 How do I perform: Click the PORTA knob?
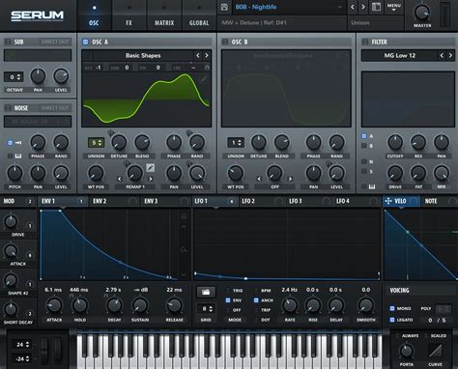(407, 351)
